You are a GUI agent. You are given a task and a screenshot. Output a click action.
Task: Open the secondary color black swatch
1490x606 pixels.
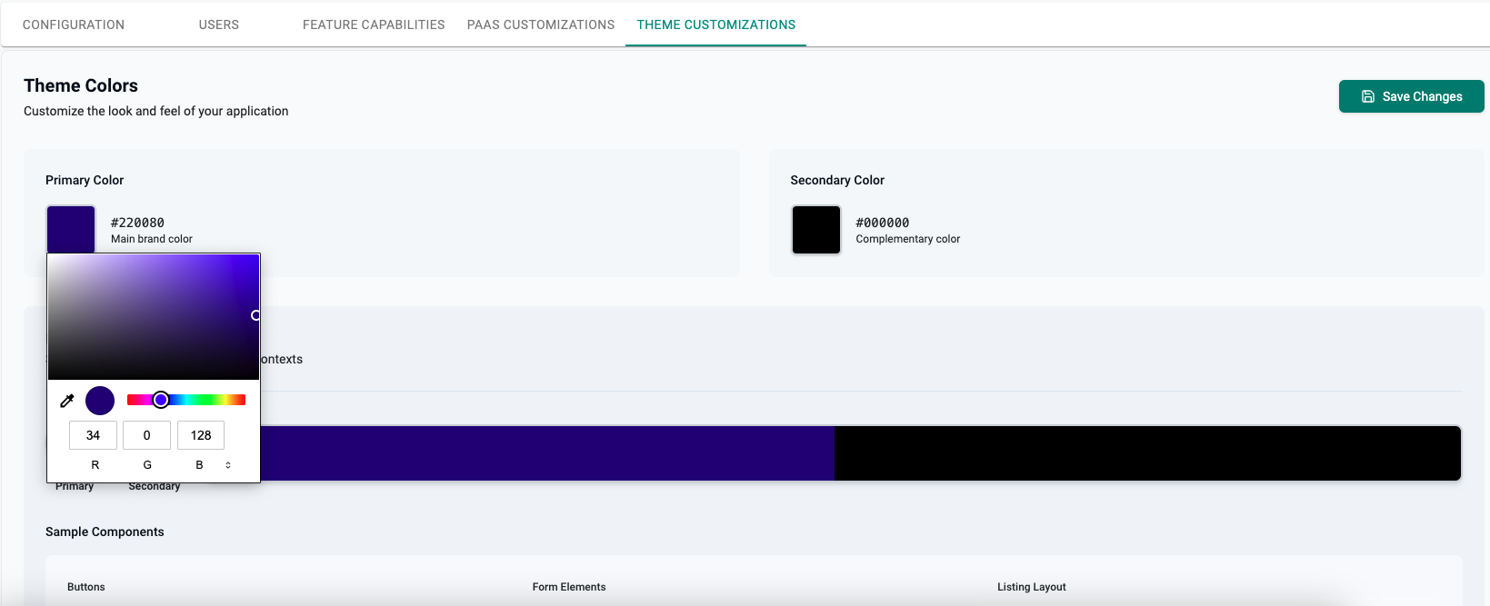(816, 230)
